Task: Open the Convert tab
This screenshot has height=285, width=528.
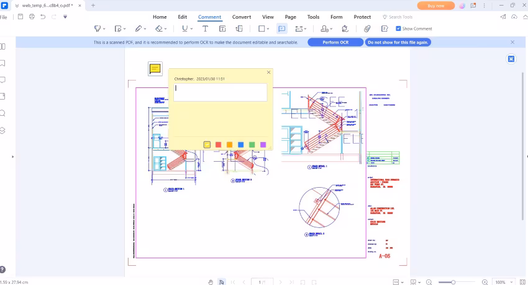Action: 242,17
